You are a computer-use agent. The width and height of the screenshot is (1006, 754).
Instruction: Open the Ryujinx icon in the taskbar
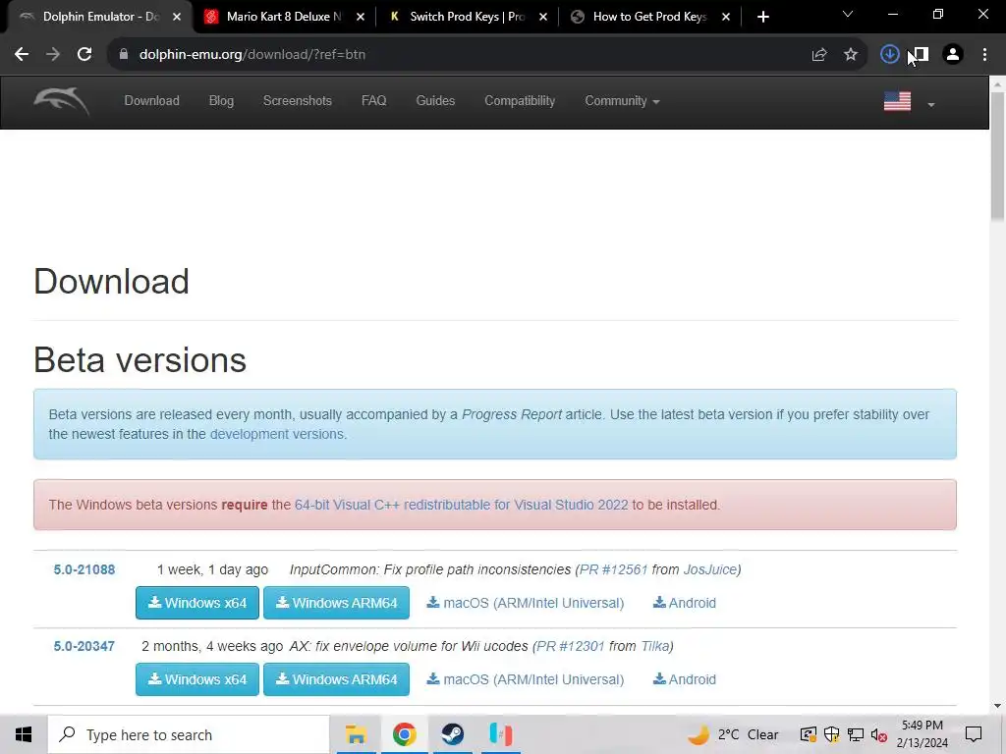(x=500, y=734)
